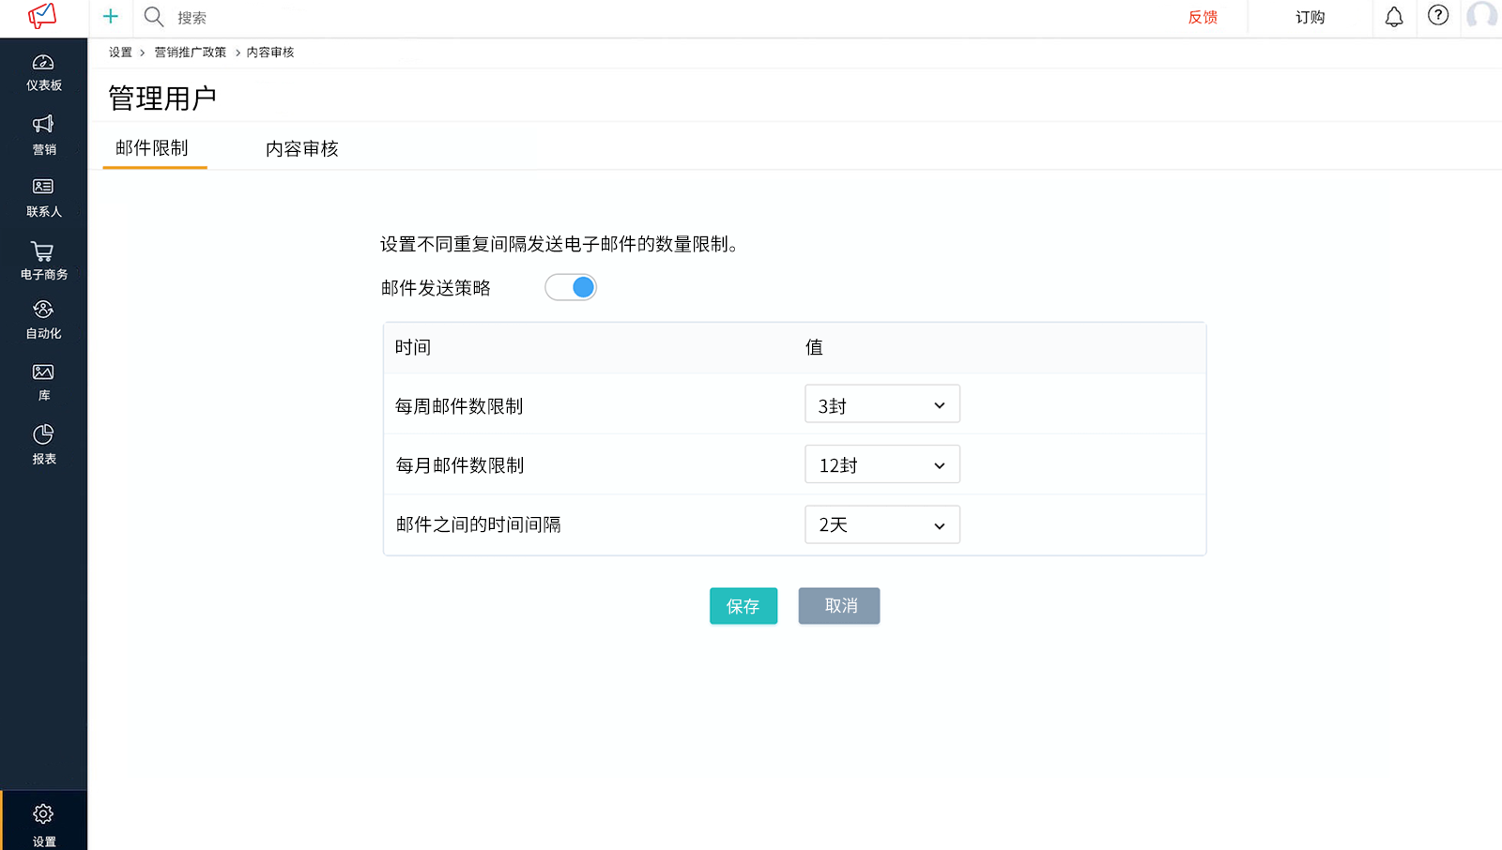The image size is (1502, 850).
Task: Switch to the 内容审核 tab
Action: (x=301, y=149)
